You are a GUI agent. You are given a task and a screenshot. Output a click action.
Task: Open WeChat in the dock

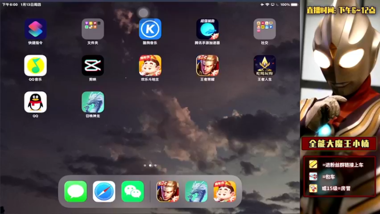133,192
